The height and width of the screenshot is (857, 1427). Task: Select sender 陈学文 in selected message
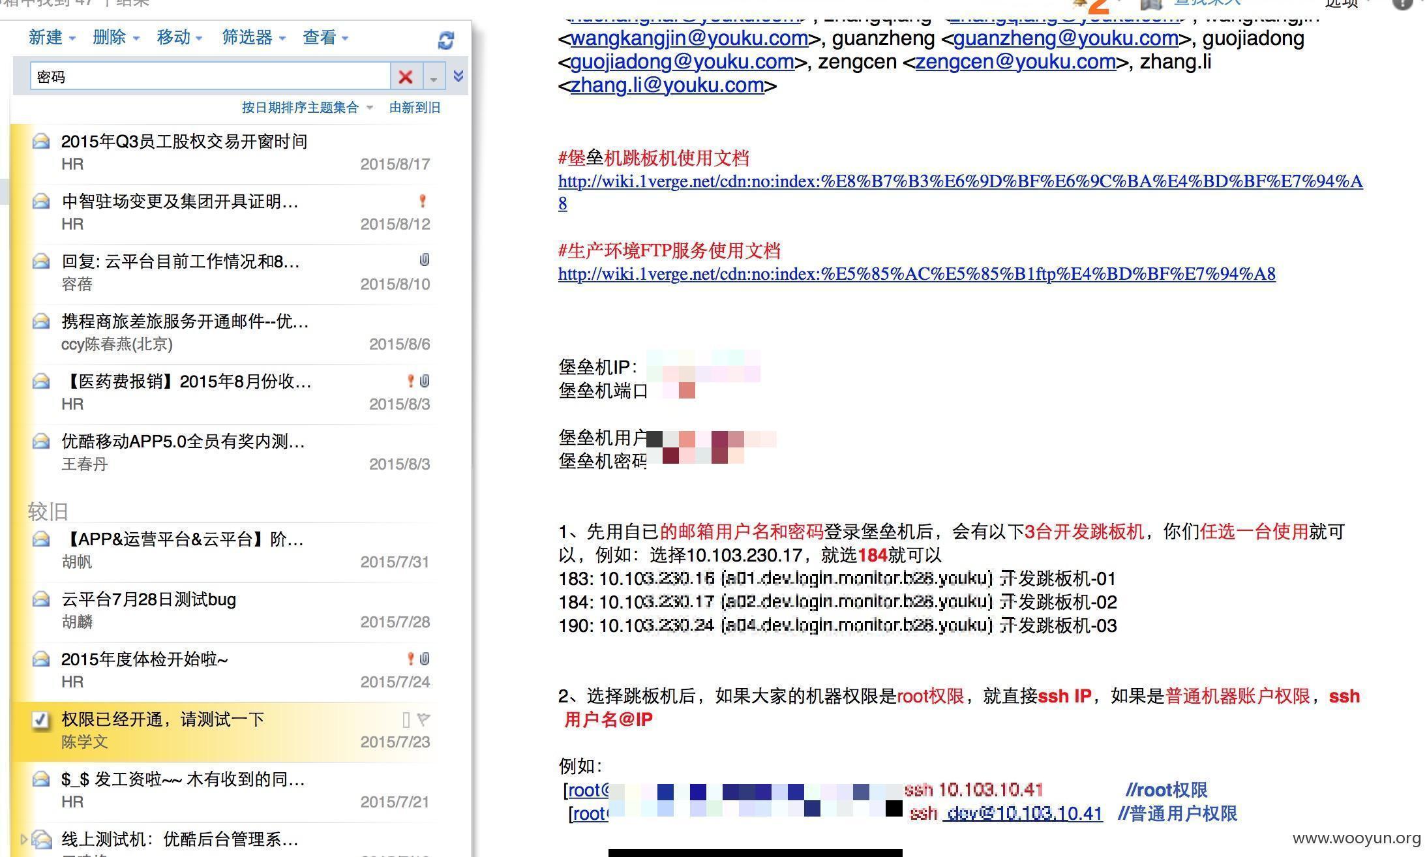[85, 742]
